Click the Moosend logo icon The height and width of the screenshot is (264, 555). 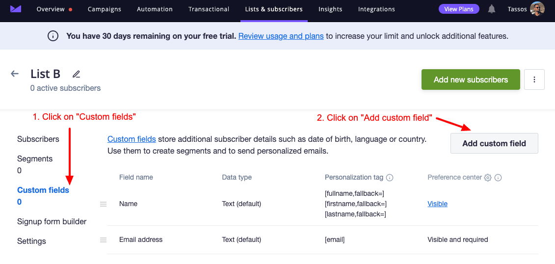point(16,9)
